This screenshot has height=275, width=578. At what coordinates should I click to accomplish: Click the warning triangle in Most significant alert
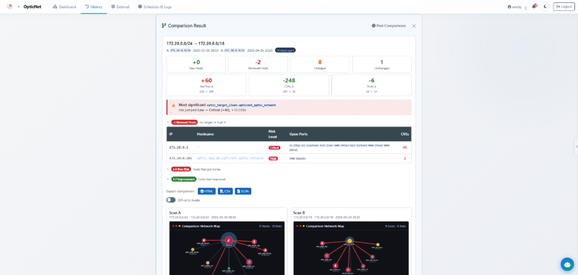pos(173,106)
